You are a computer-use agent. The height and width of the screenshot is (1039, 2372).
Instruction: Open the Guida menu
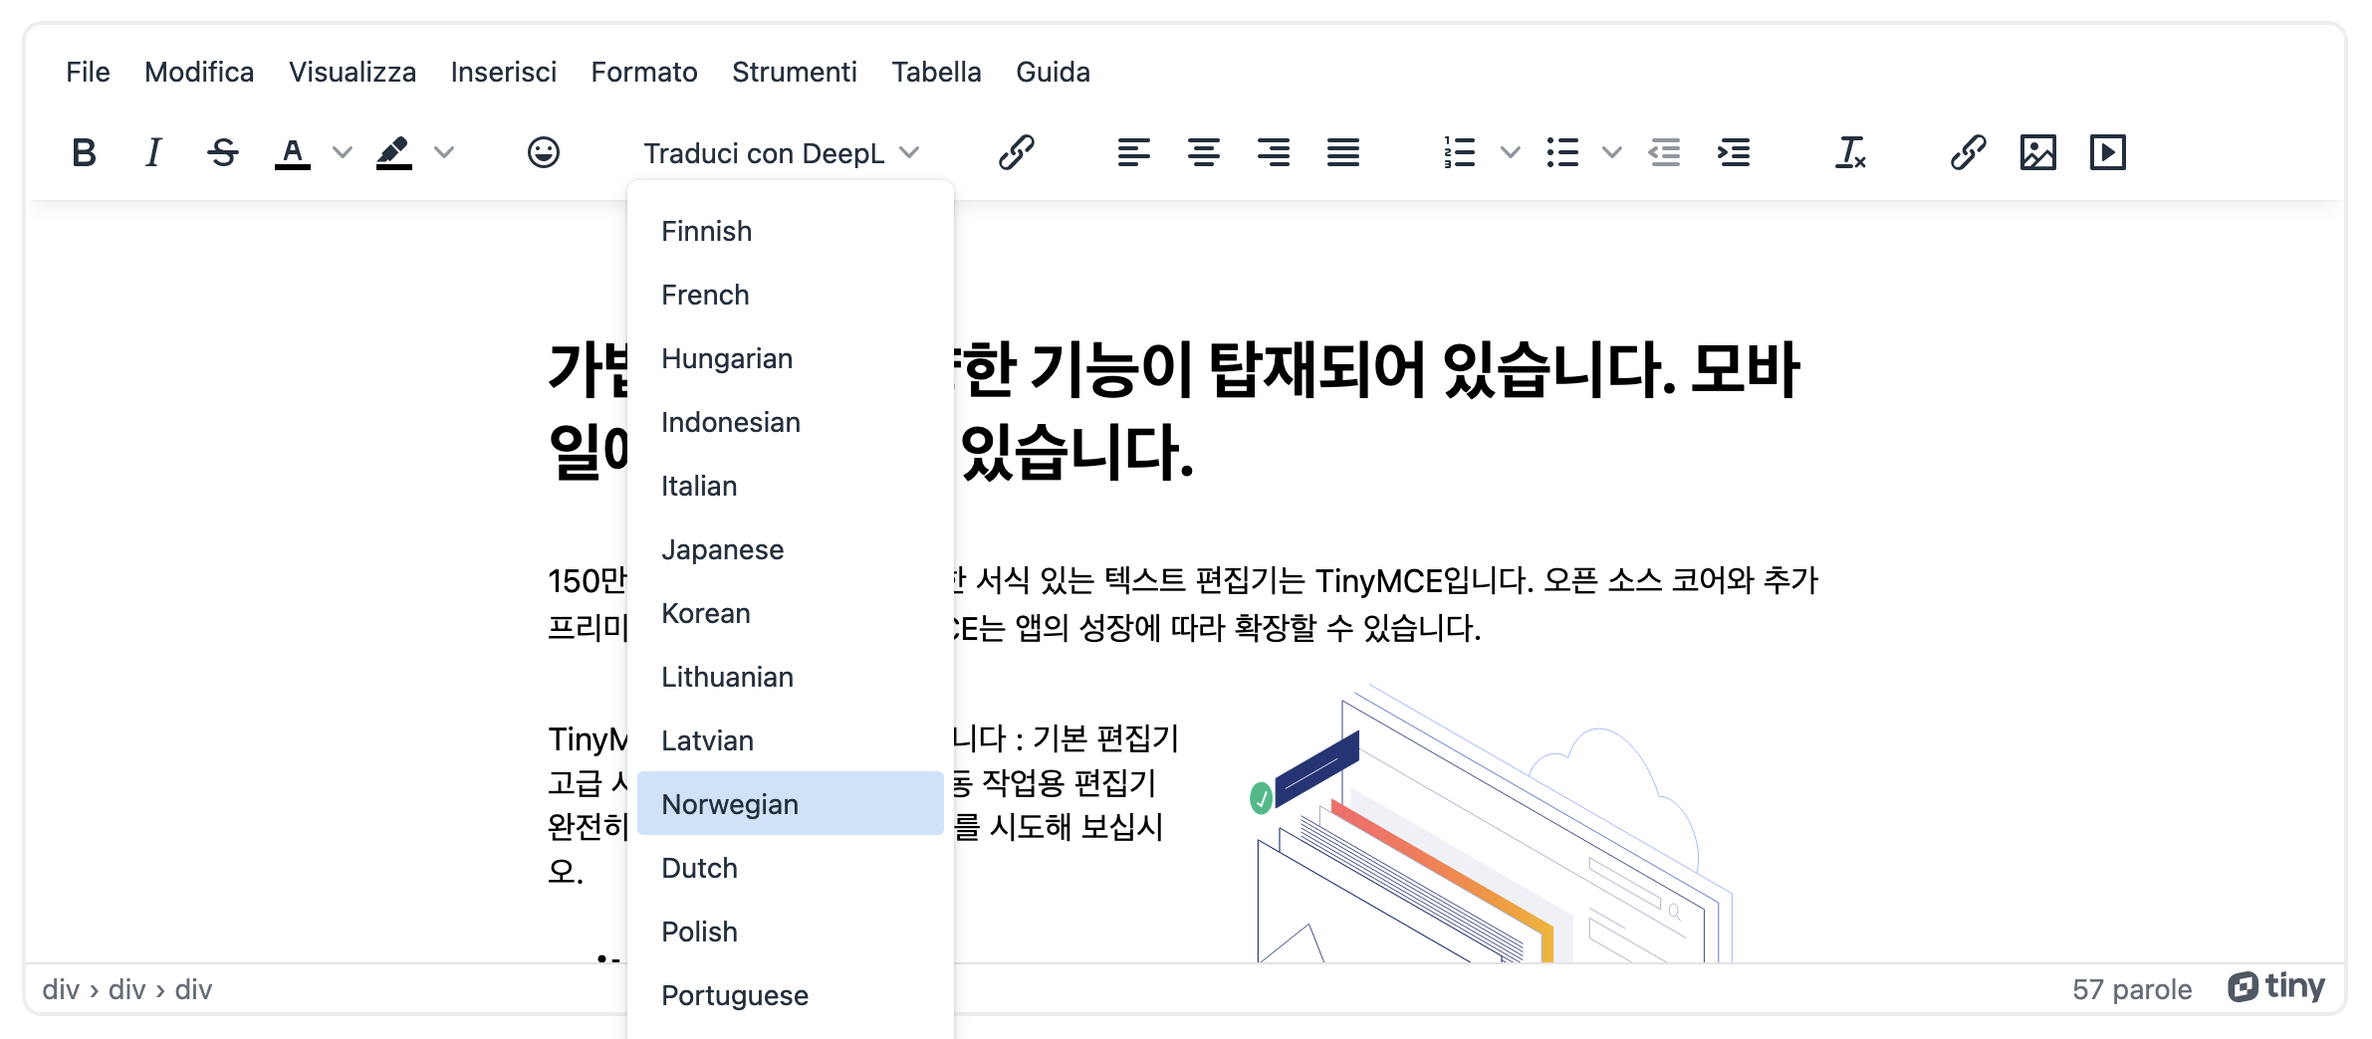click(x=1053, y=72)
